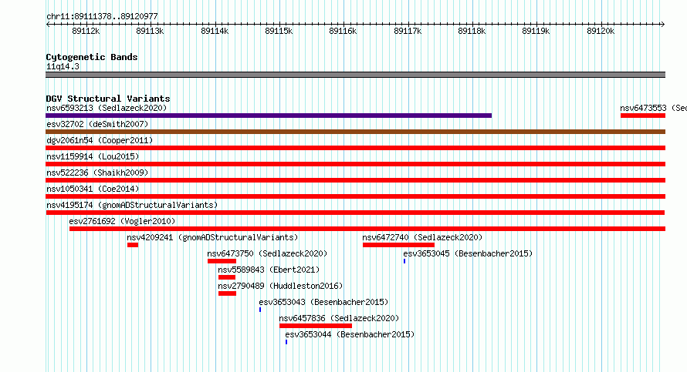The width and height of the screenshot is (687, 372).
Task: Select the 11q14.3 band label
Action: click(63, 66)
